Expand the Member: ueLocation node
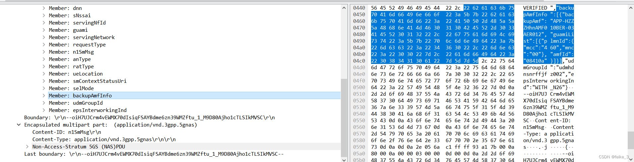 click(x=44, y=74)
